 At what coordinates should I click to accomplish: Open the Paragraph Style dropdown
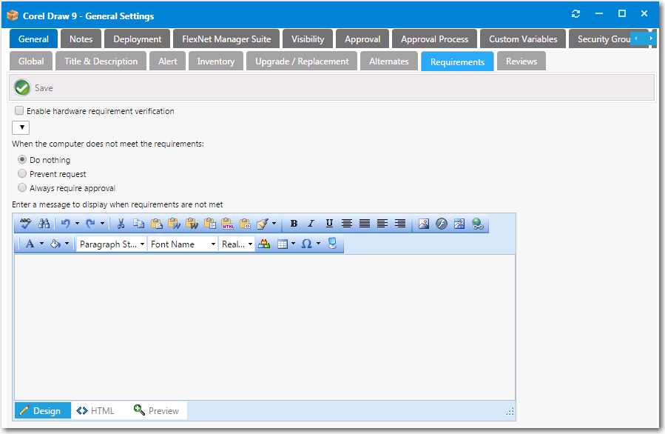pos(111,244)
